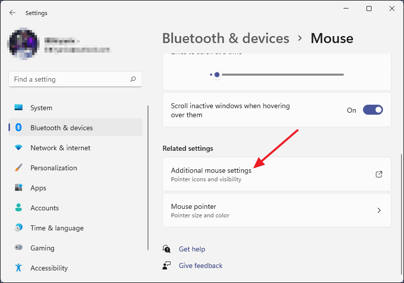
Task: Expand the Mouse pointer chevron
Action: pos(379,210)
